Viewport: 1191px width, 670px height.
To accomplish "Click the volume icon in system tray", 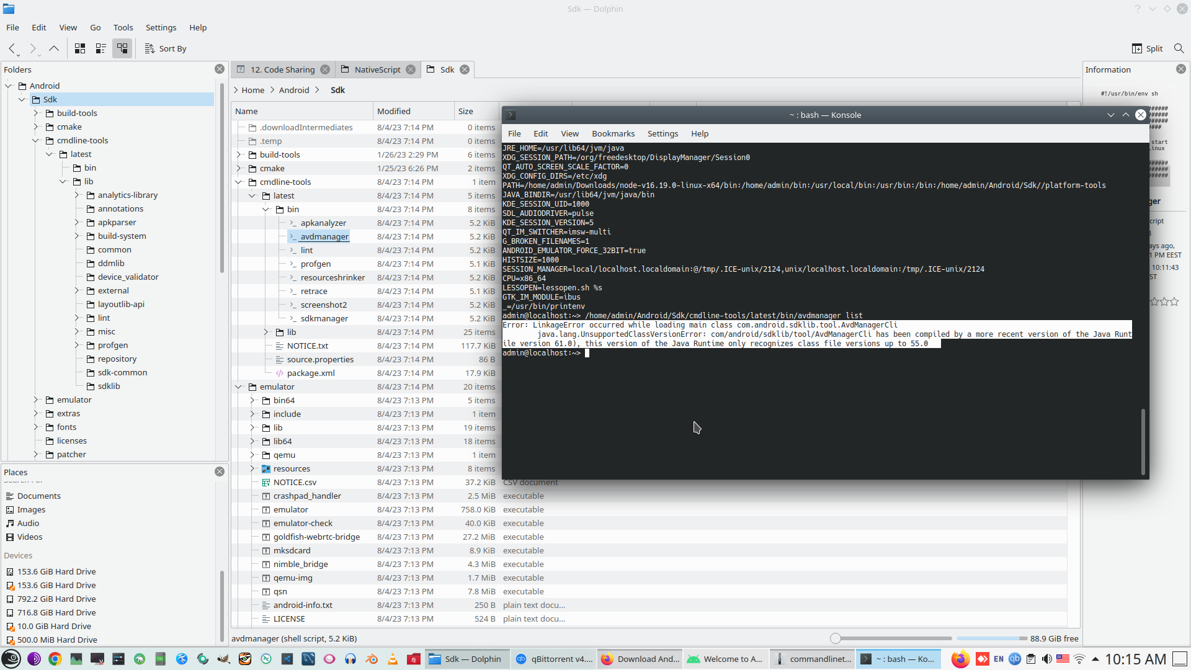I will [x=1048, y=659].
